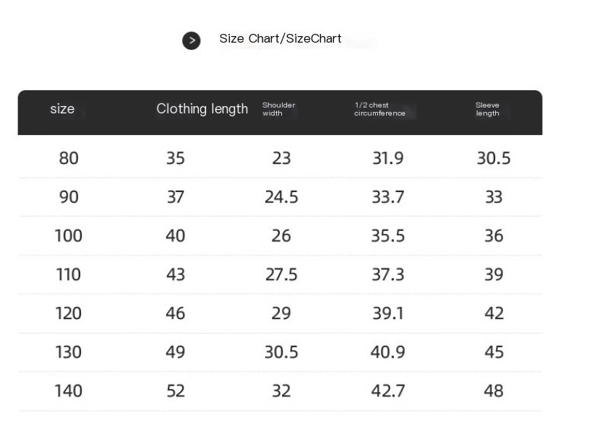The image size is (605, 444).
Task: Click the clothing length value 52
Action: click(176, 391)
